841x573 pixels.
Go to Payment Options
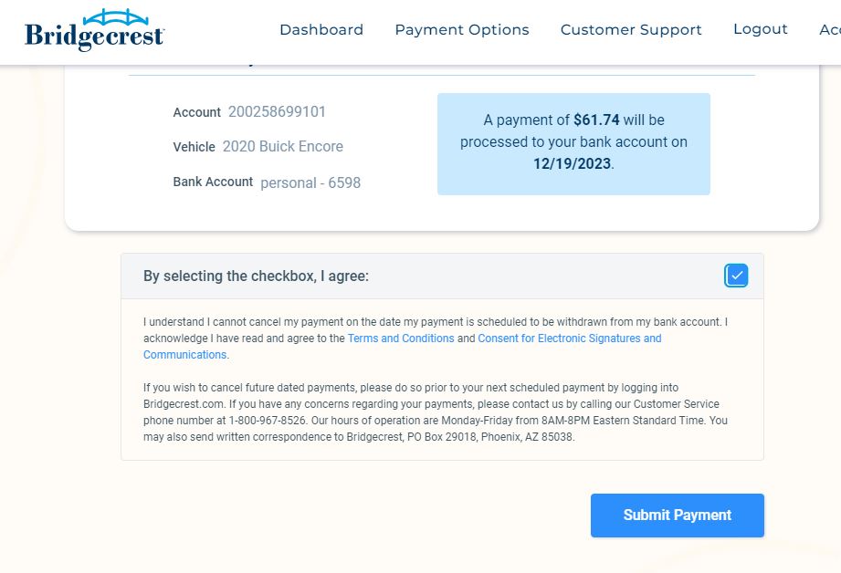[x=461, y=30]
